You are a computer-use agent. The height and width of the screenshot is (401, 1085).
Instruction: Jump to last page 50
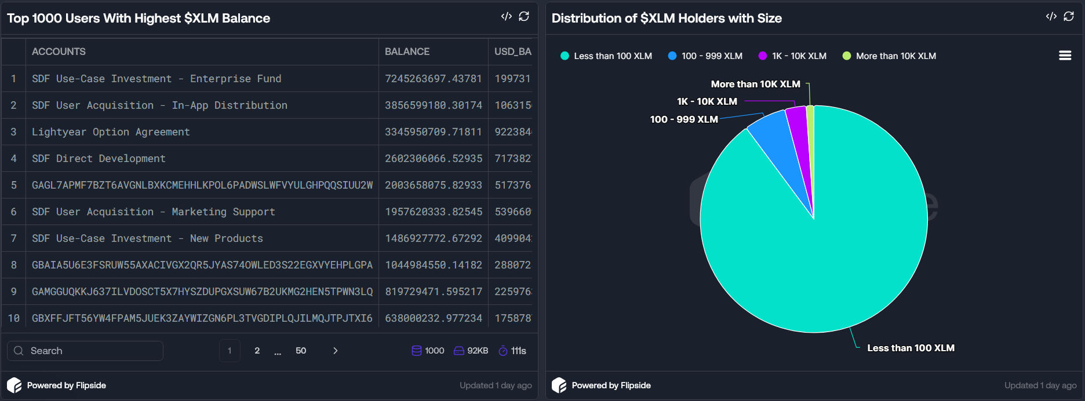pos(301,351)
